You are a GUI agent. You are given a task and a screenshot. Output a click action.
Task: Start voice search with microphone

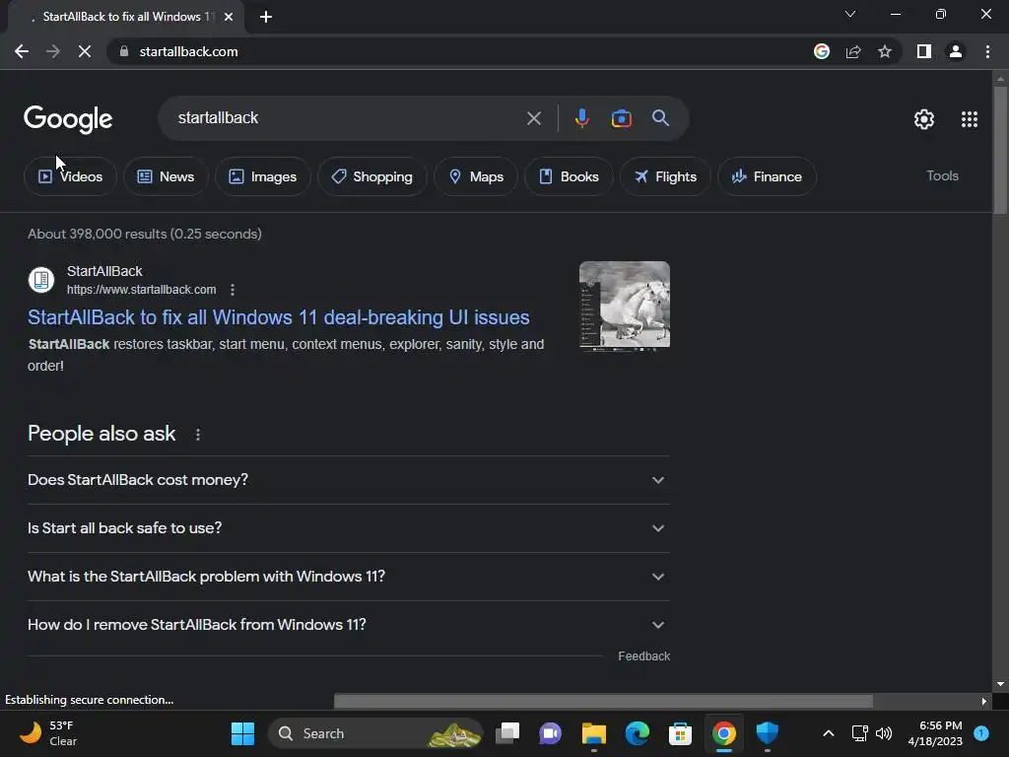(x=581, y=118)
